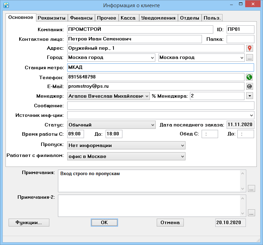263x245 pixels.
Task: Open the Отделы tab
Action: click(190, 18)
